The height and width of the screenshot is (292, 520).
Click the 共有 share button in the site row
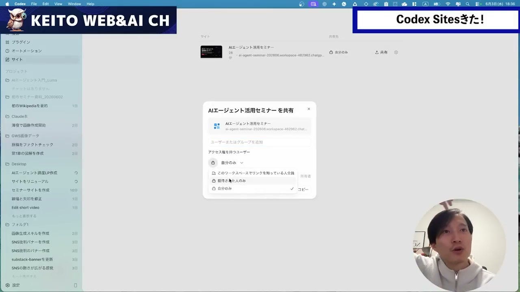(381, 52)
